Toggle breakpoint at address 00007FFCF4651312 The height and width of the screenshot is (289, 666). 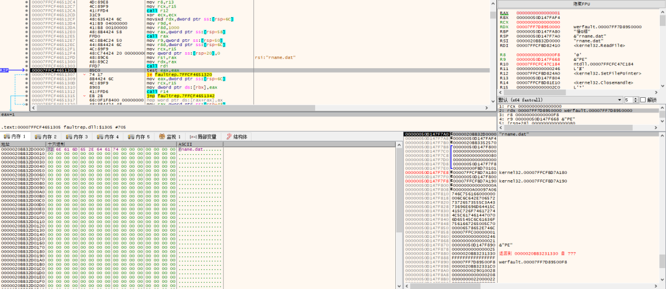[x=27, y=91]
